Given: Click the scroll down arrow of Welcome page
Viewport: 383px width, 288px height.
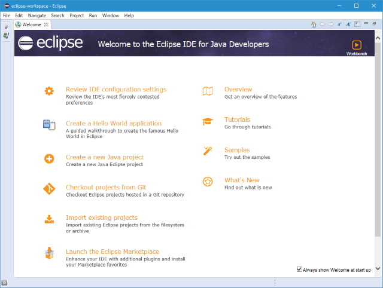Looking at the screenshot, I should (x=378, y=268).
